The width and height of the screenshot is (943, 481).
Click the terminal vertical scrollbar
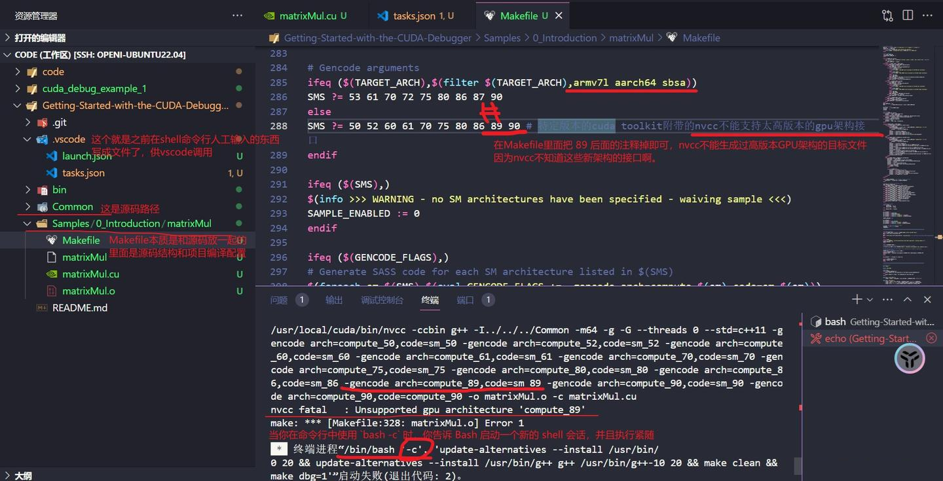(x=798, y=466)
